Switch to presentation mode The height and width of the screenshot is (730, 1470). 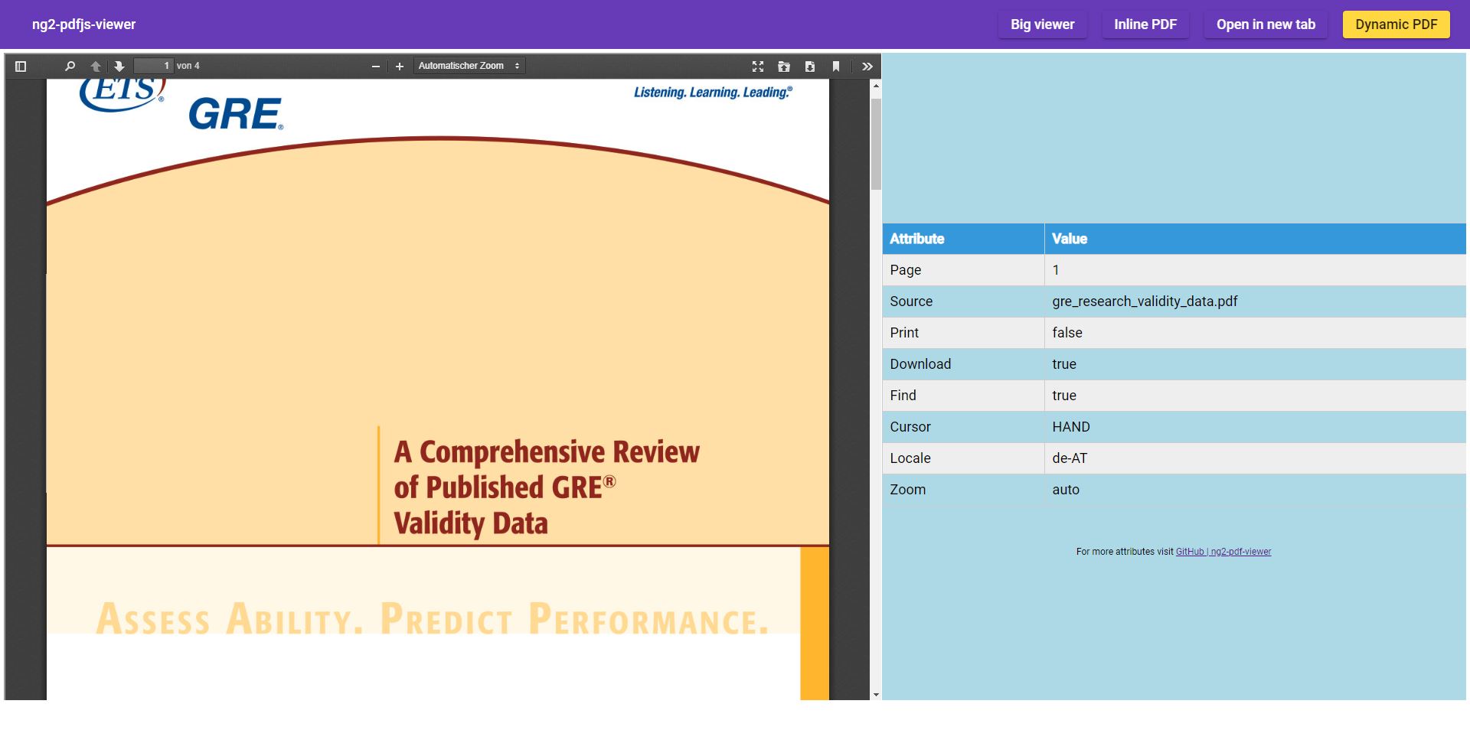[758, 67]
